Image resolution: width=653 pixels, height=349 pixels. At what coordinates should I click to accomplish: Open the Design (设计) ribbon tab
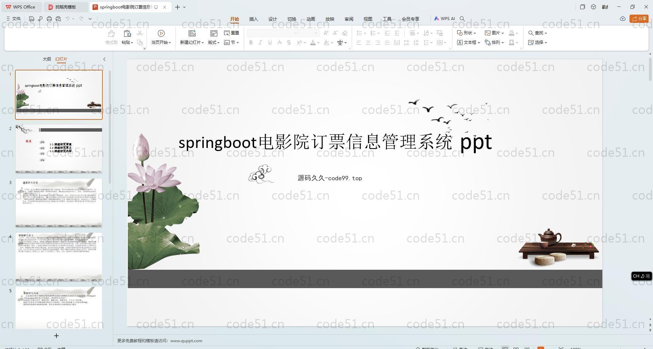tap(273, 19)
